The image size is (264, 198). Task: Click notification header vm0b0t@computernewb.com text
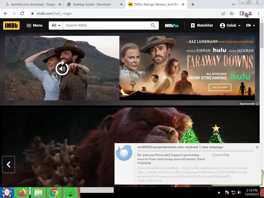coord(180,147)
